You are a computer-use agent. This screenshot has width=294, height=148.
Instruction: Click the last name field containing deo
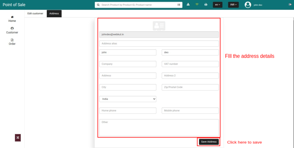pos(190,52)
